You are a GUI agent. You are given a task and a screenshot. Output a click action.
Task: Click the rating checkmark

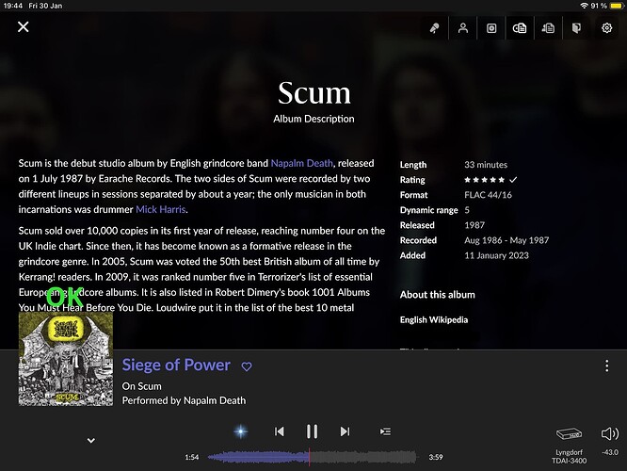coord(513,180)
